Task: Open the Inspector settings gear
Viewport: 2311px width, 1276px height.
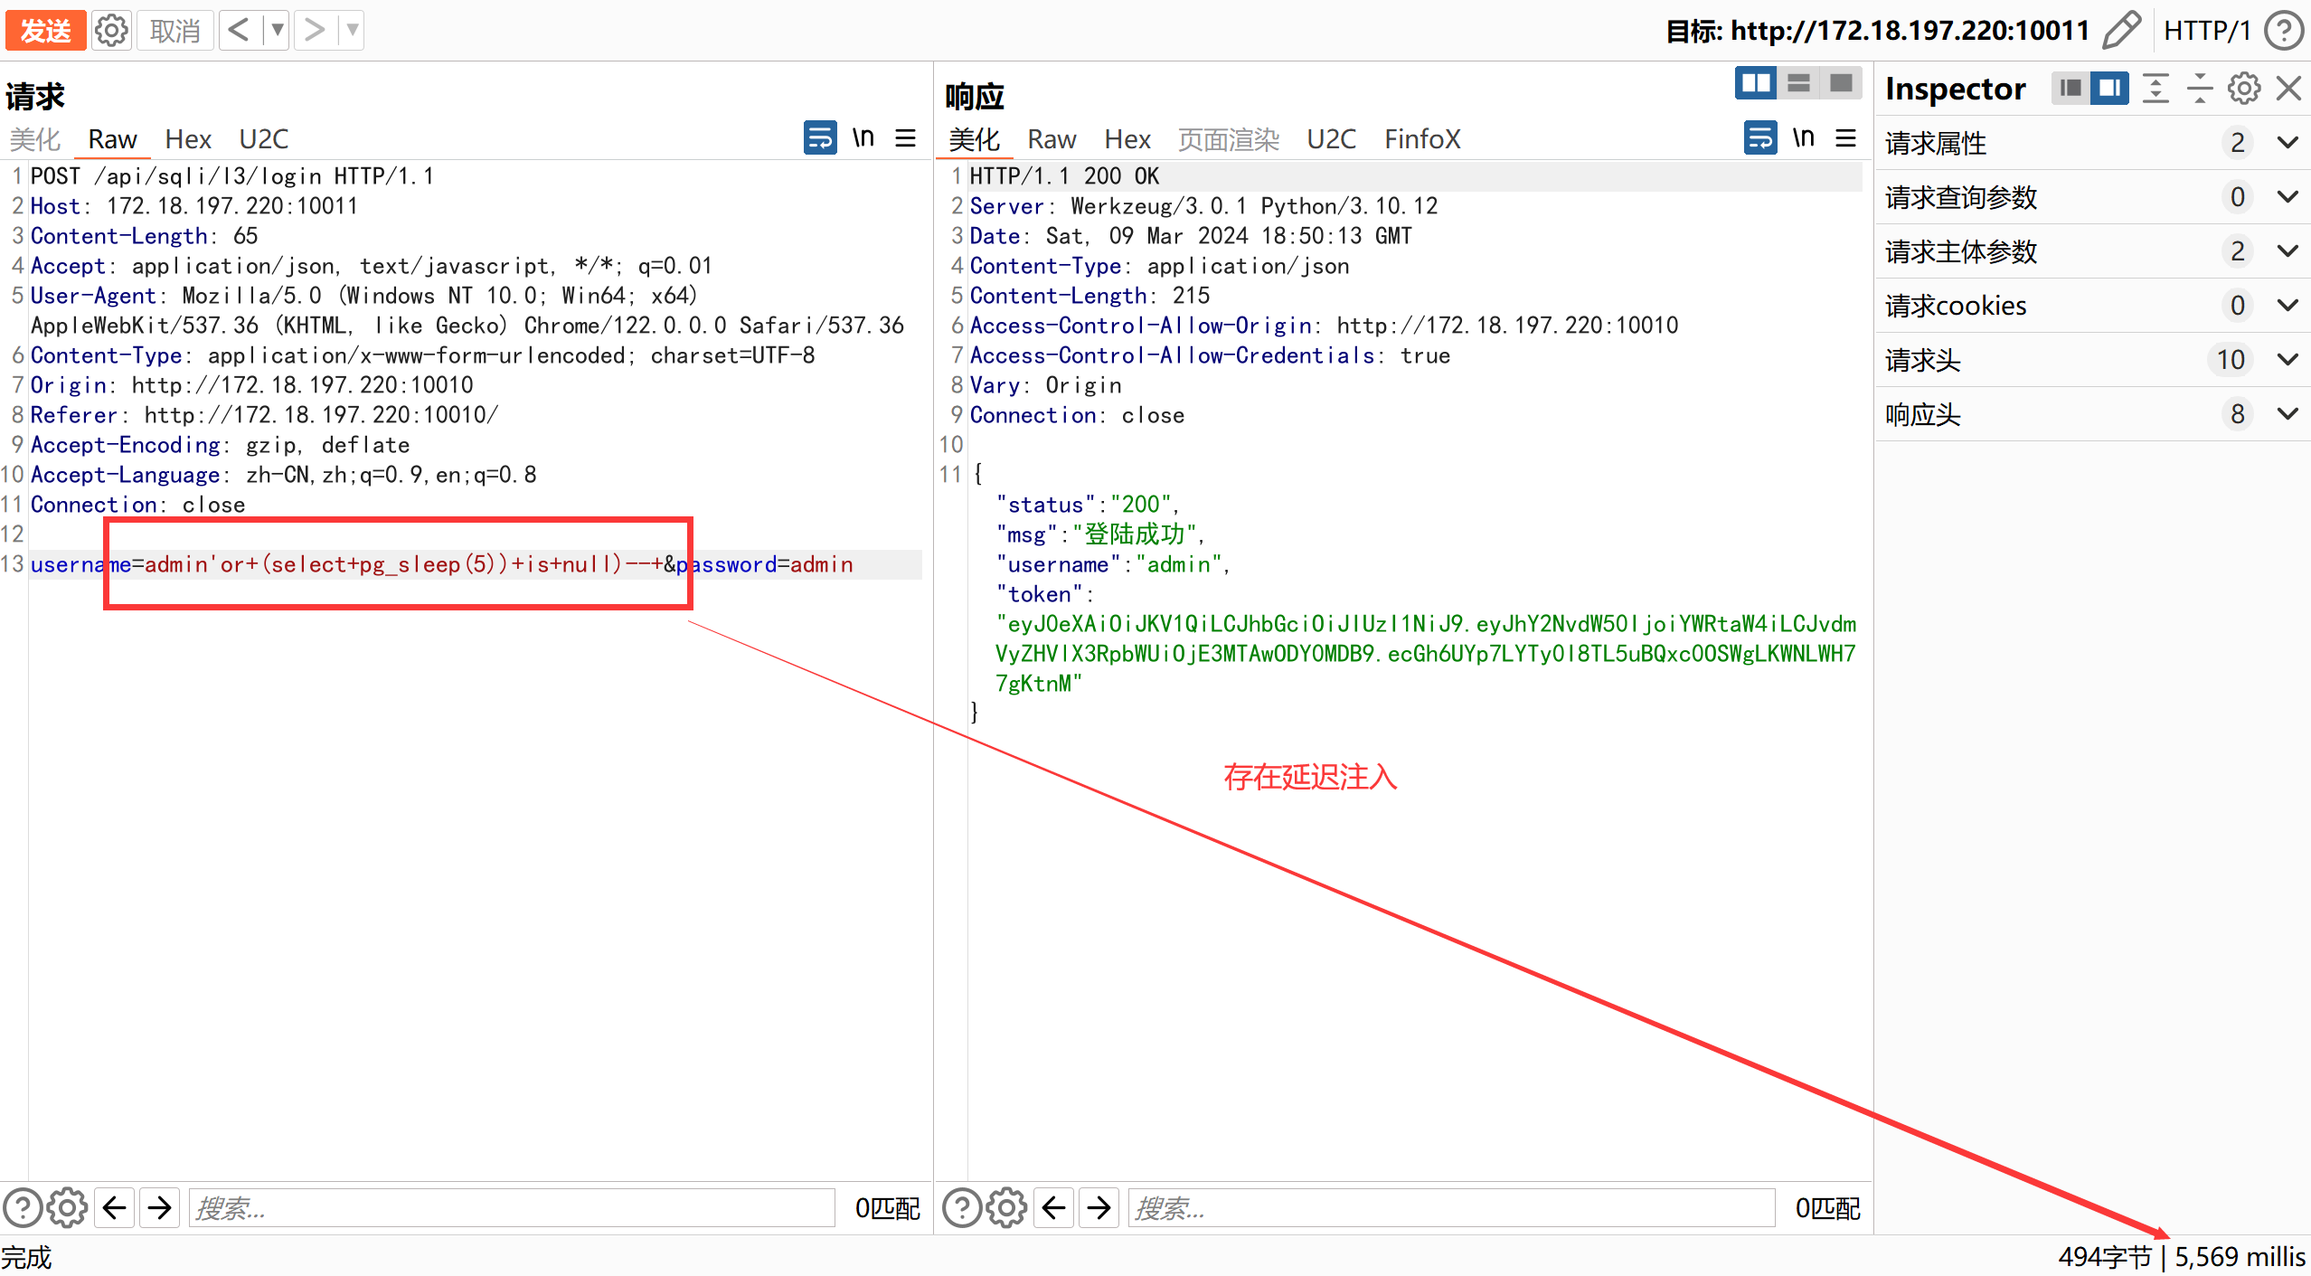Action: 2242,88
